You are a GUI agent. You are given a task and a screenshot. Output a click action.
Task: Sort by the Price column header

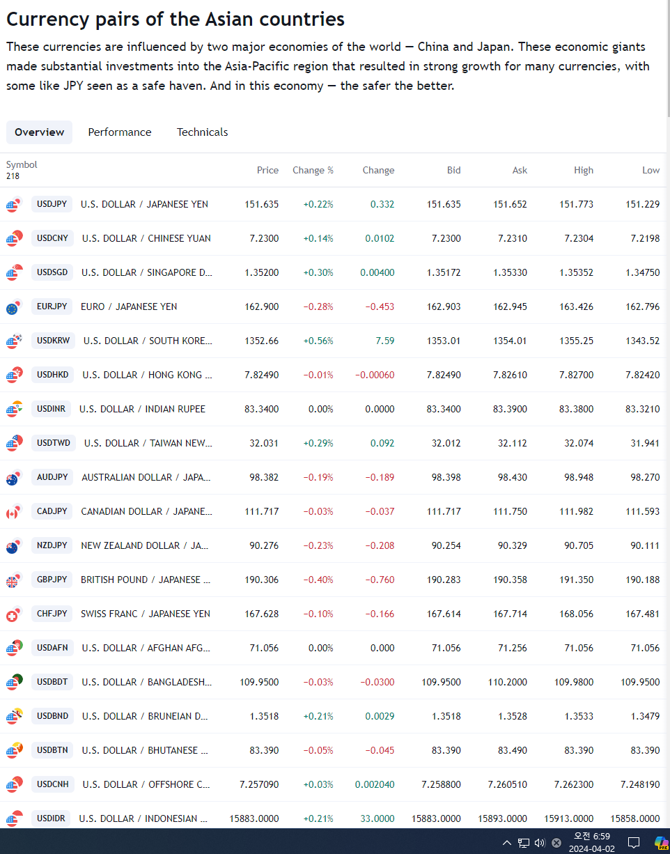pyautogui.click(x=267, y=171)
